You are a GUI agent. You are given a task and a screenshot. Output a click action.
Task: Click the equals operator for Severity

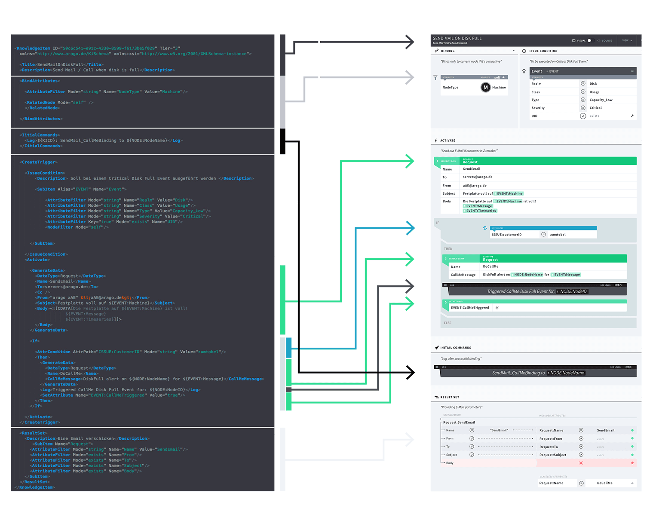click(583, 108)
